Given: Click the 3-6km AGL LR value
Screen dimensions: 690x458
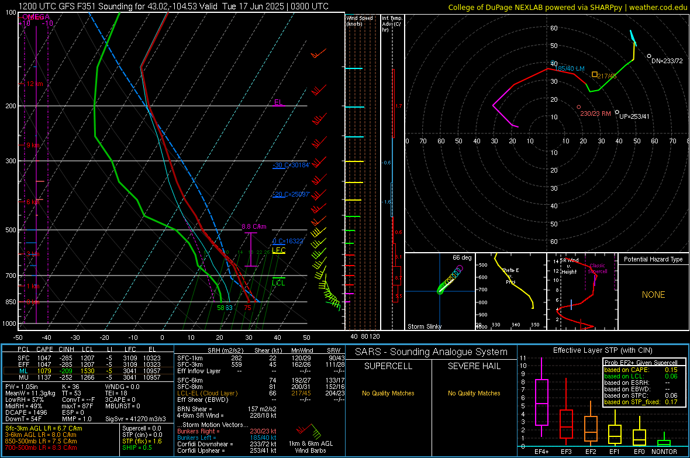Looking at the screenshot, I should coord(40,435).
